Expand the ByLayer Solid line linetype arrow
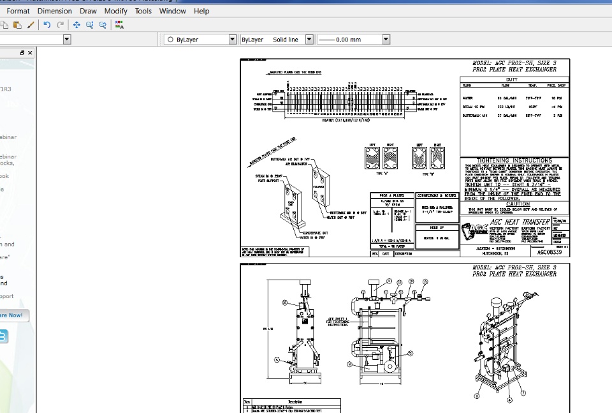 coord(309,39)
